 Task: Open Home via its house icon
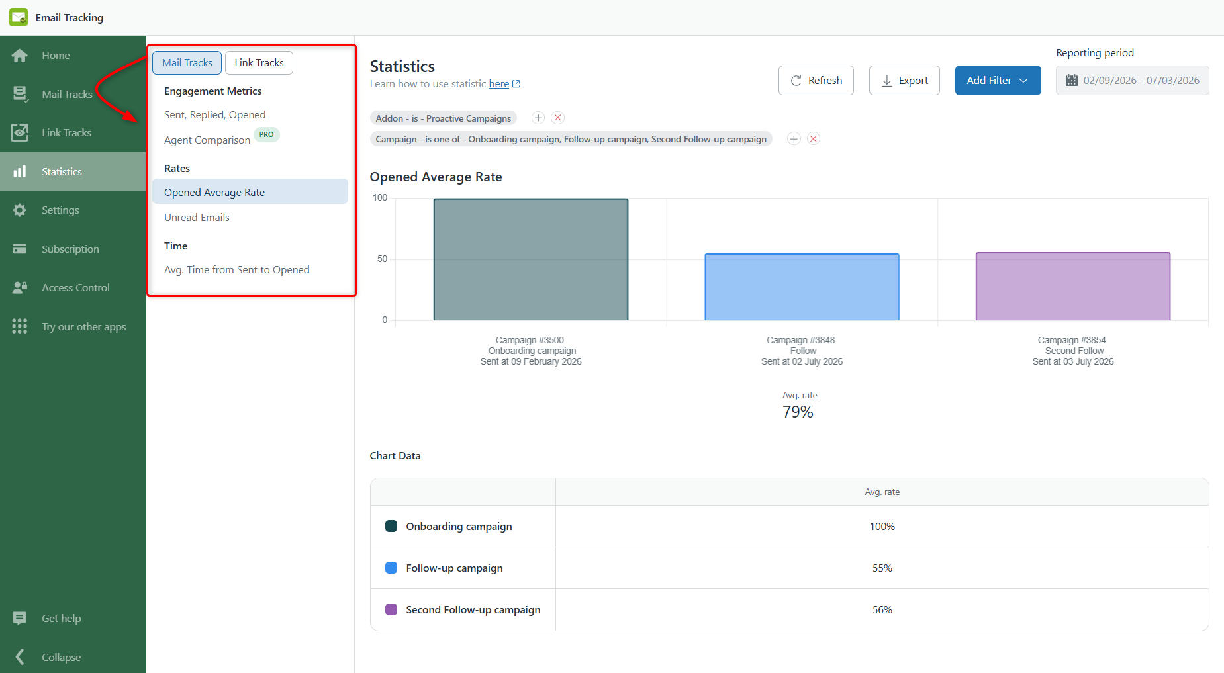(x=20, y=56)
